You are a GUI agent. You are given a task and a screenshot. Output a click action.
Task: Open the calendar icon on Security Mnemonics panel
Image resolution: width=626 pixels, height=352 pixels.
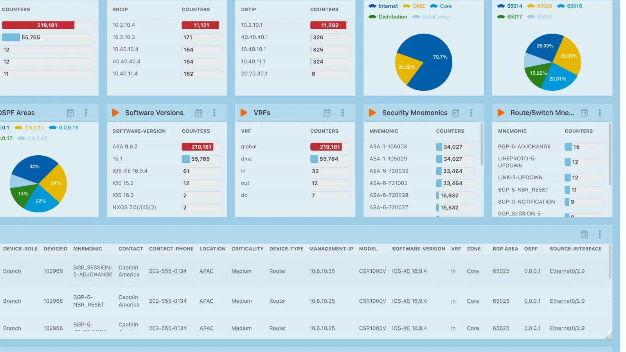pos(456,113)
